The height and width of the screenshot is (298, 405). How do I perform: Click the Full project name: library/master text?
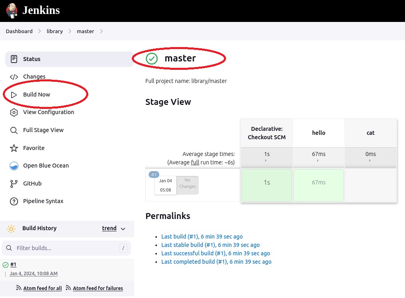click(186, 81)
